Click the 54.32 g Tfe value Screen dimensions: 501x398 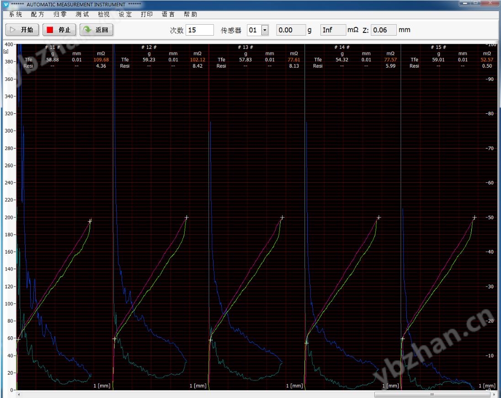click(x=342, y=60)
